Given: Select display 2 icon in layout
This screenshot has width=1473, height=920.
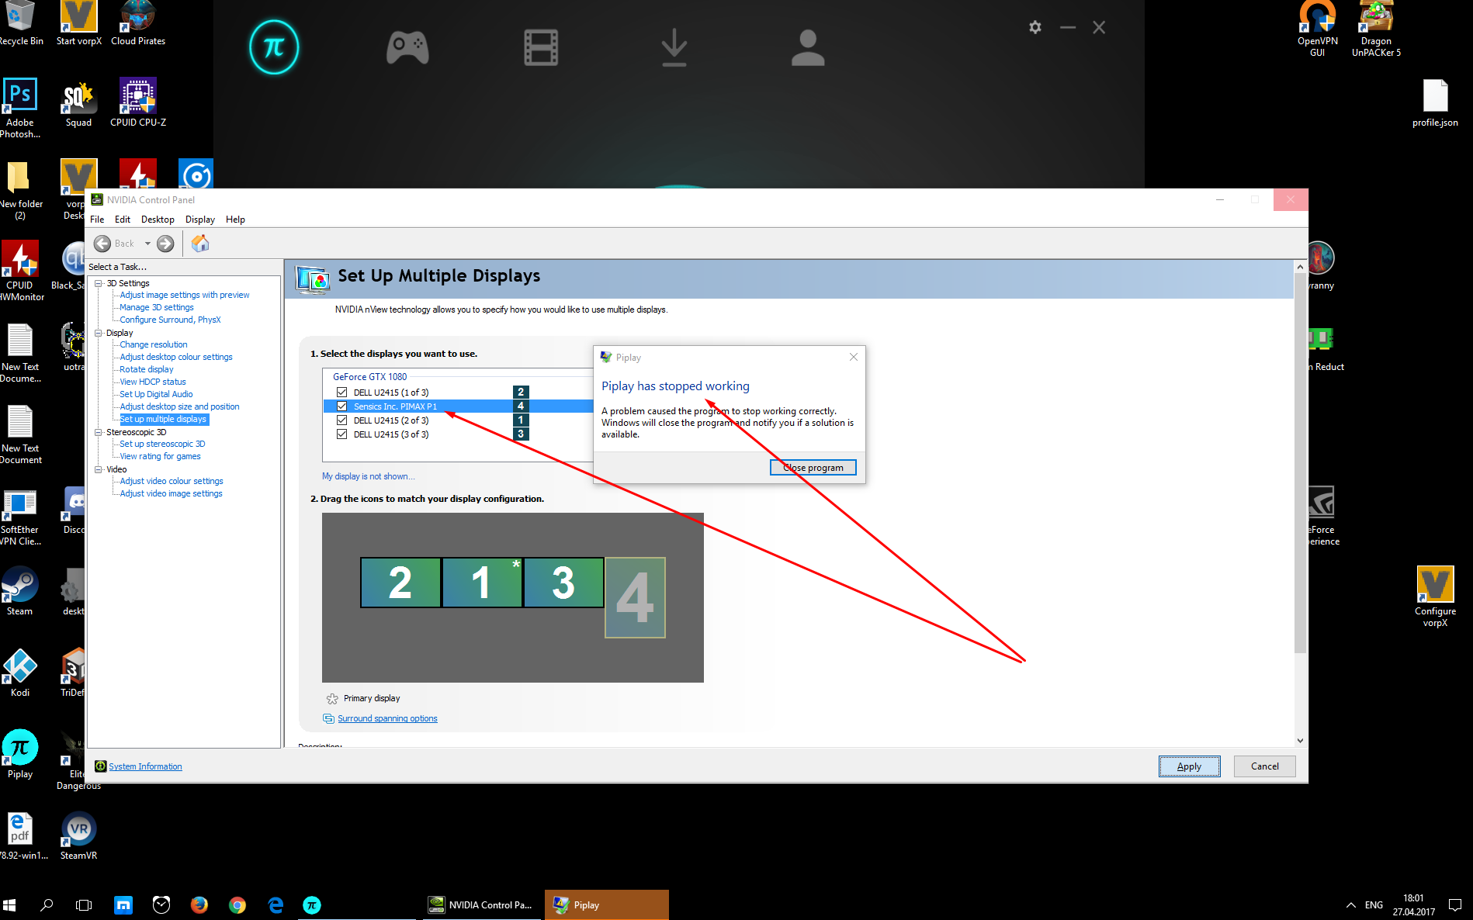Looking at the screenshot, I should point(400,583).
